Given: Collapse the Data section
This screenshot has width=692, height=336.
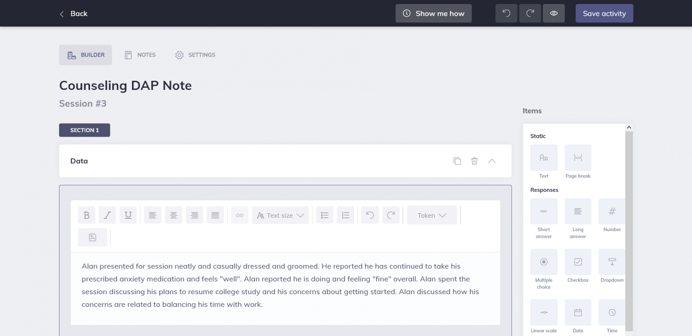Looking at the screenshot, I should pyautogui.click(x=492, y=161).
